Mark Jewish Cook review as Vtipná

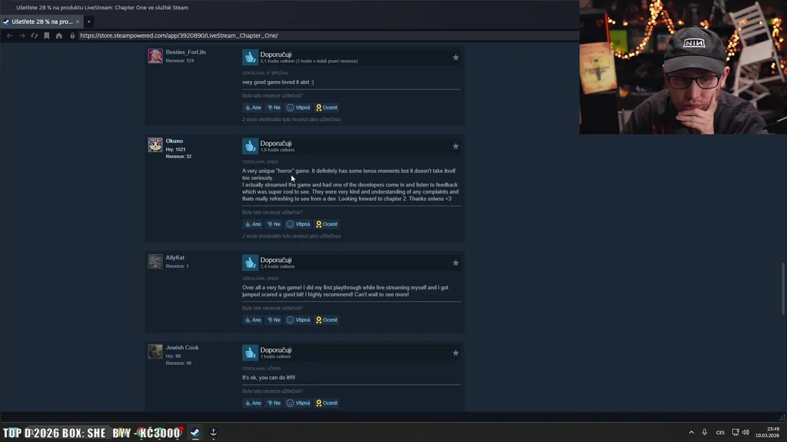[x=298, y=403]
